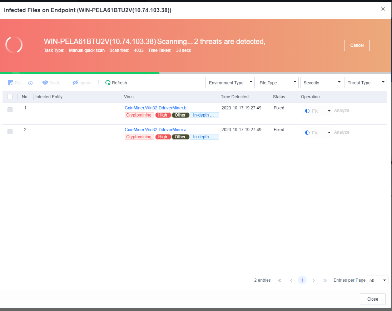Viewport: 392px width, 311px height.
Task: Go to the first page arrow
Action: point(279,280)
